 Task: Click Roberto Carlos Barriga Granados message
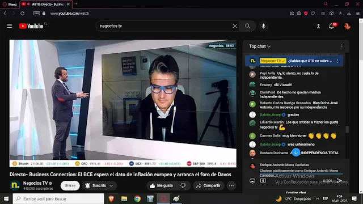[294, 105]
